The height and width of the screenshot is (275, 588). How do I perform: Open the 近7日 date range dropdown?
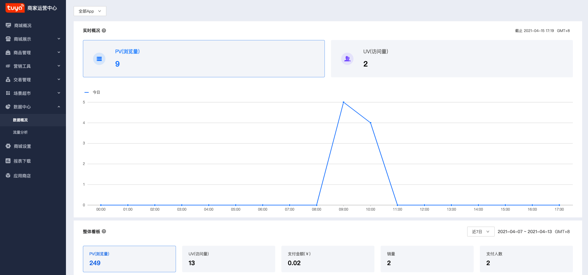(x=481, y=232)
